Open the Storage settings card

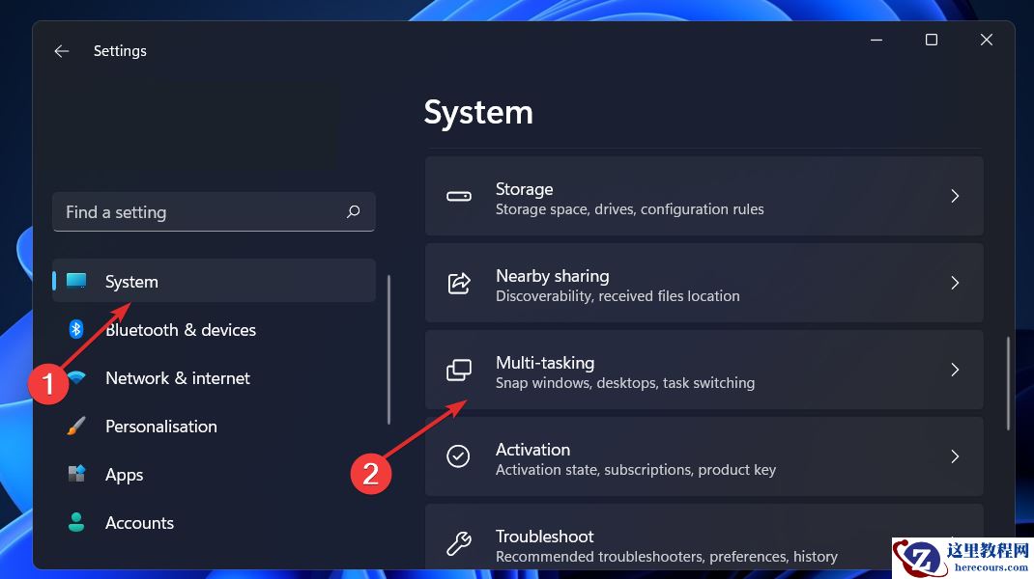[704, 196]
